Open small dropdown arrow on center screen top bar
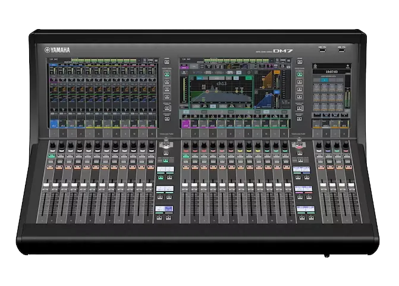 tap(272, 61)
